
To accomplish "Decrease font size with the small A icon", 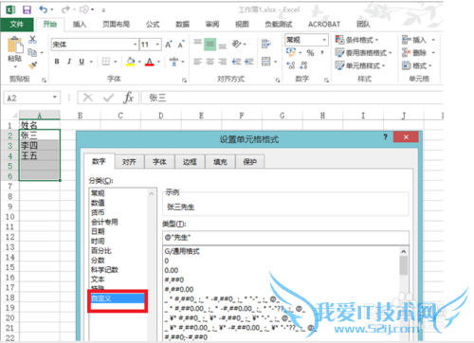I will [x=181, y=45].
